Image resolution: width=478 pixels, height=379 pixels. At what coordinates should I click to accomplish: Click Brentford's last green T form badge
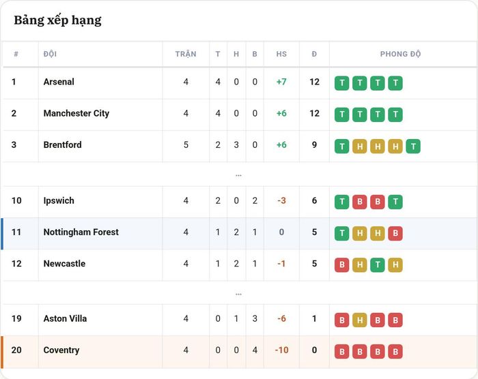pyautogui.click(x=413, y=147)
